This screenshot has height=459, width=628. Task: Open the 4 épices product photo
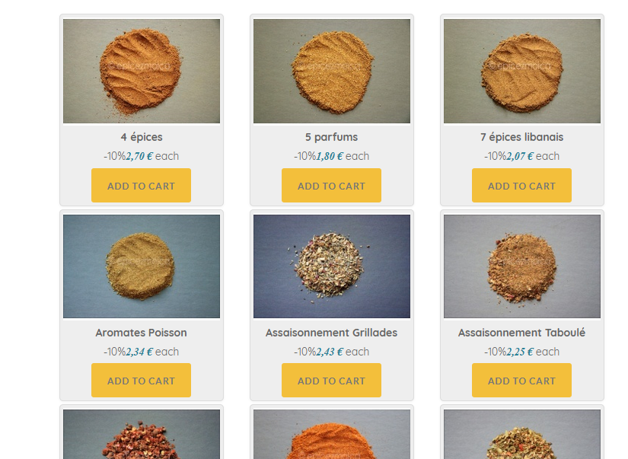tap(142, 72)
